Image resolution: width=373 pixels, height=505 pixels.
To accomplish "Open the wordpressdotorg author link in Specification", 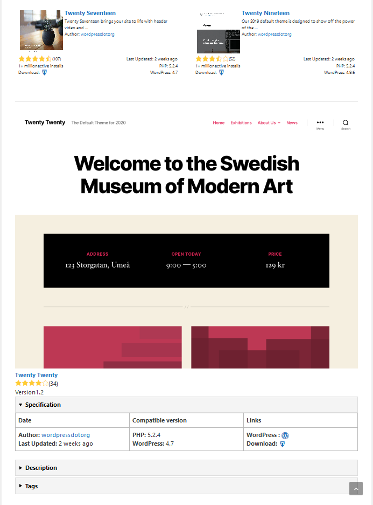I will 66,435.
